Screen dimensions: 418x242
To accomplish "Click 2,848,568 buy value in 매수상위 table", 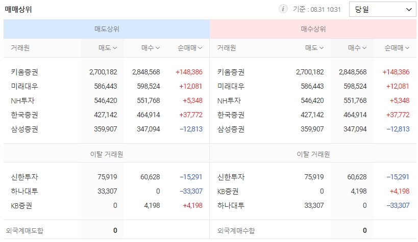I will coord(353,72).
